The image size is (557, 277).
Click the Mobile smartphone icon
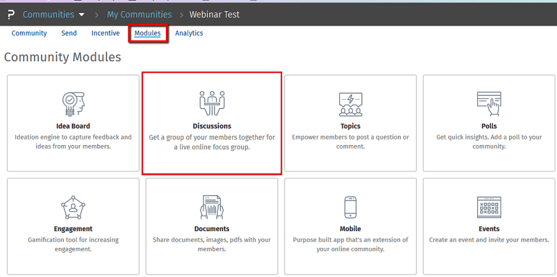click(351, 207)
